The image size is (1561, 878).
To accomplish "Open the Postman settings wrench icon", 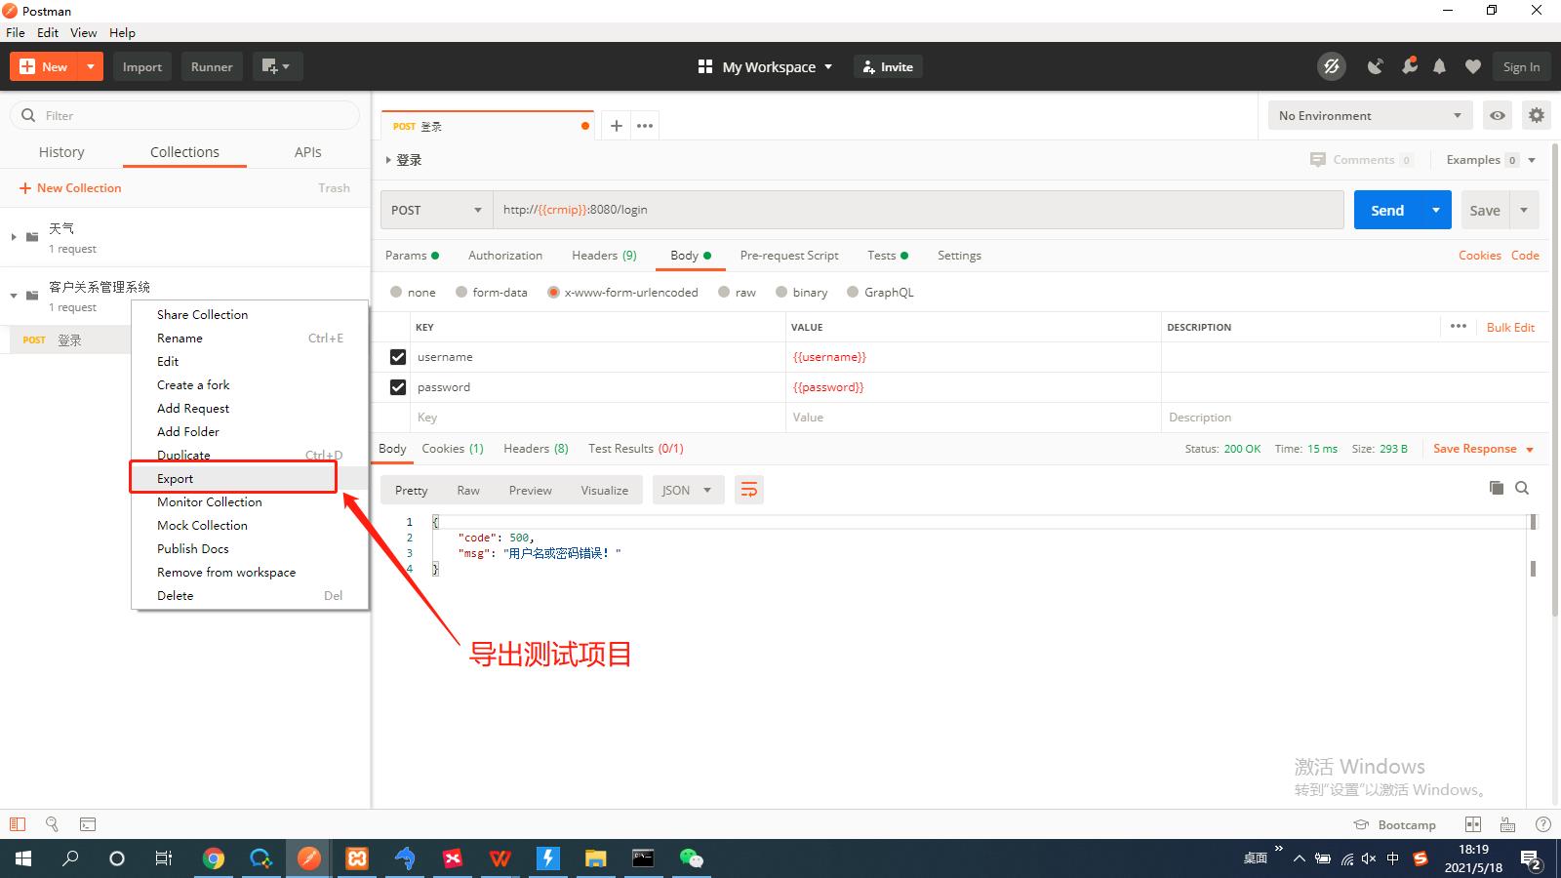I will point(1409,66).
